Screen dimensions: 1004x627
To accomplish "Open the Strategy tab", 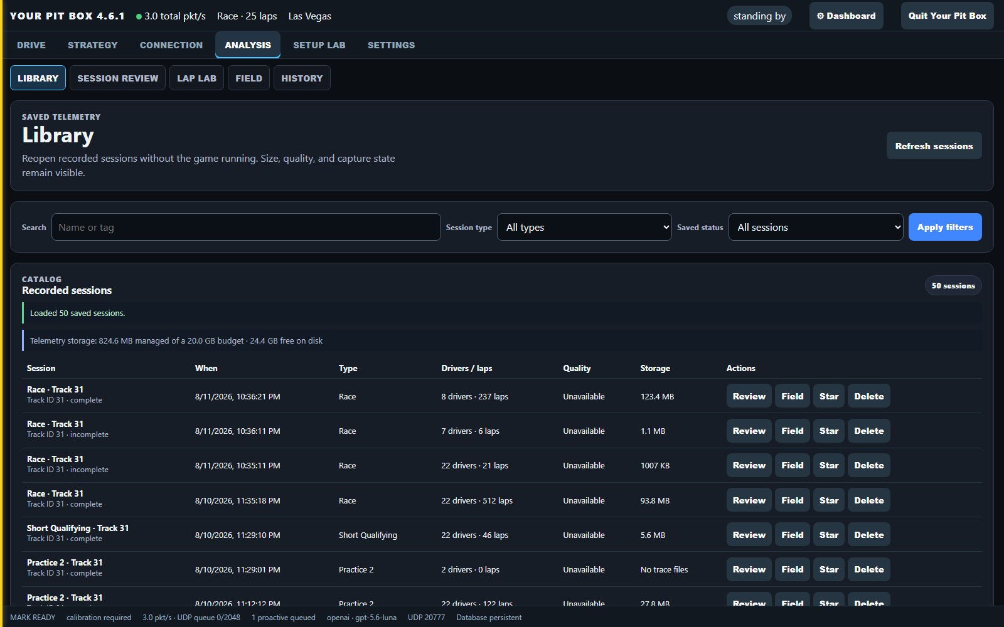I will click(92, 45).
